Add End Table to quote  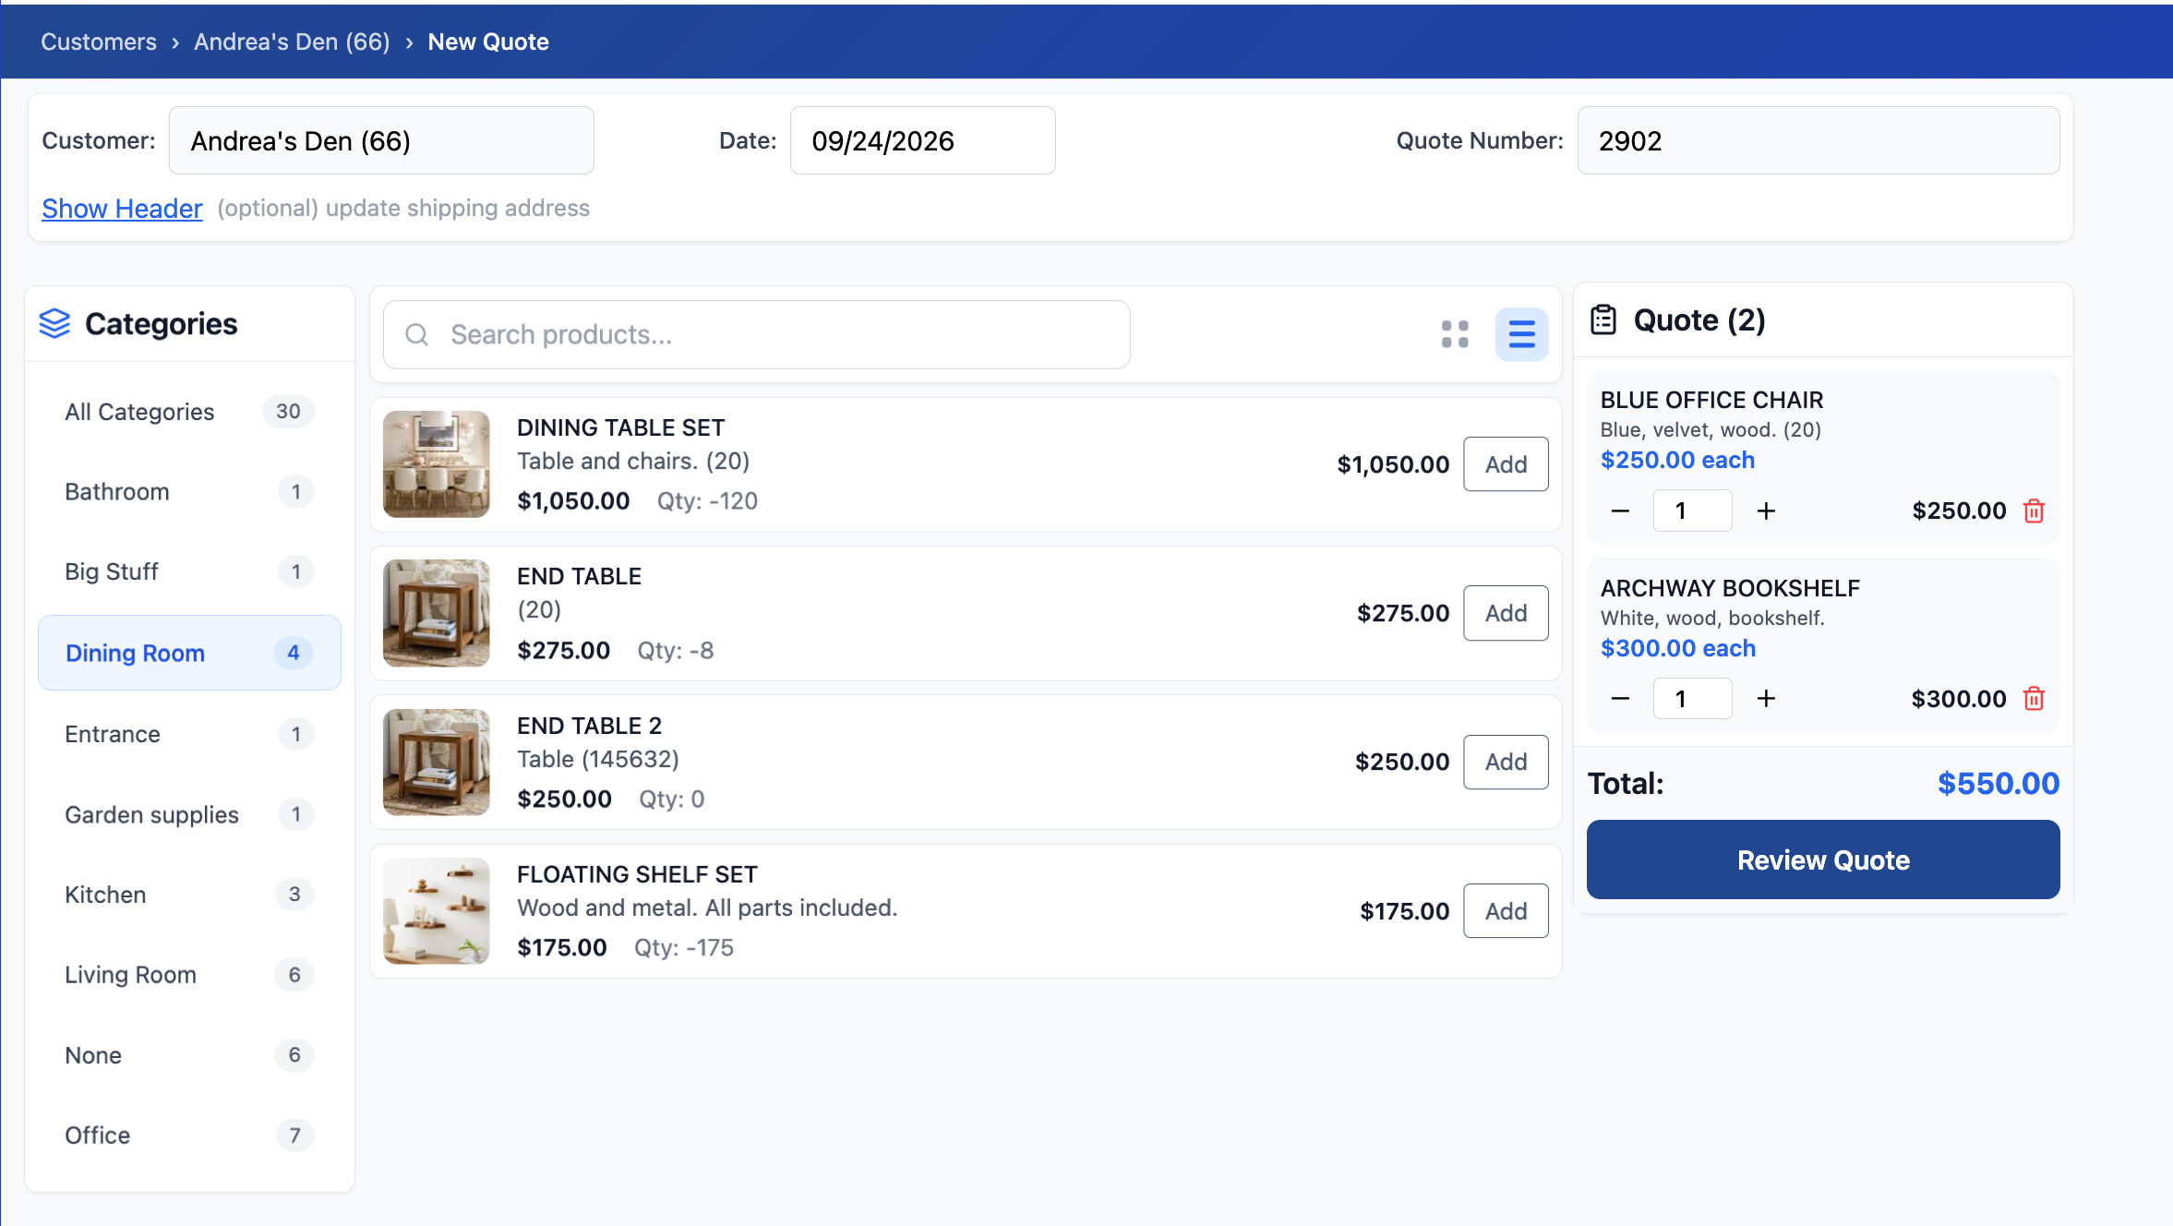click(x=1506, y=613)
